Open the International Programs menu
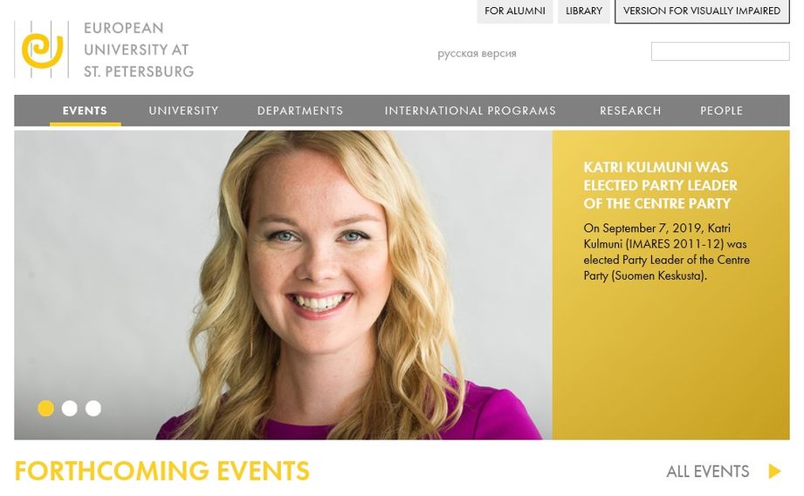 coord(471,111)
